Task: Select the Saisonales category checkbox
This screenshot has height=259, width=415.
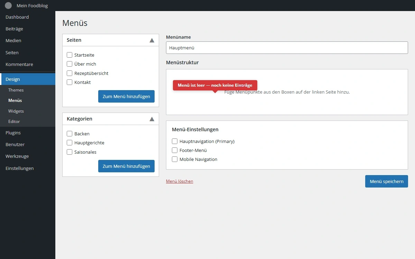Action: tap(70, 152)
